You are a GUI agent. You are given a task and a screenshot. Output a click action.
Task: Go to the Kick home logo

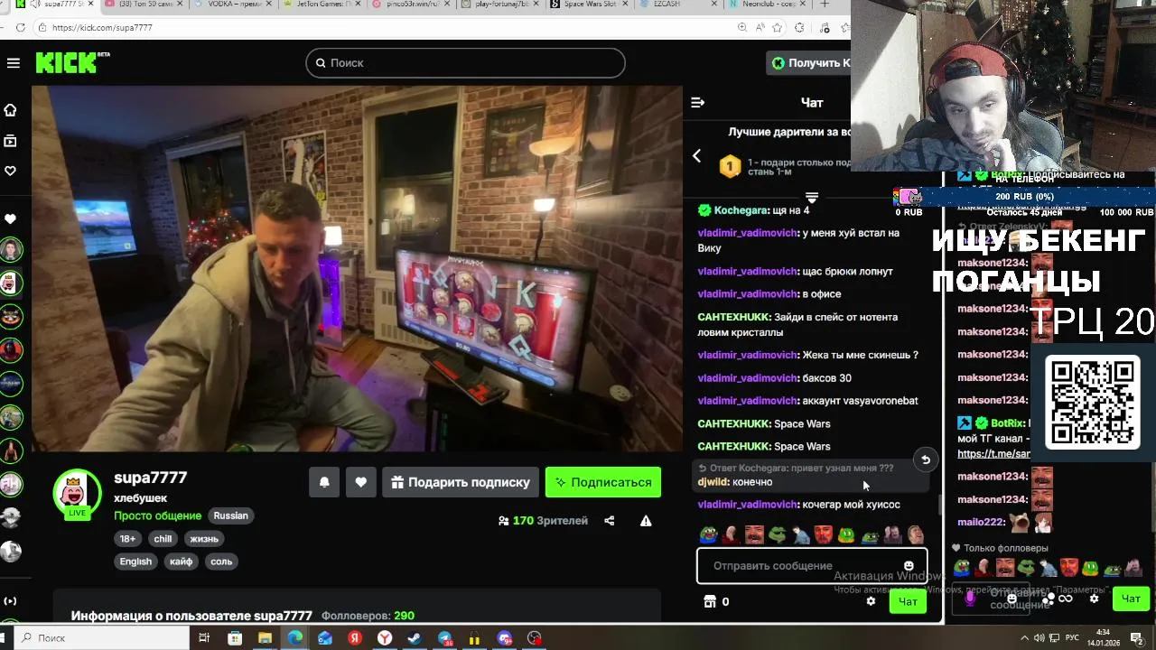click(72, 62)
